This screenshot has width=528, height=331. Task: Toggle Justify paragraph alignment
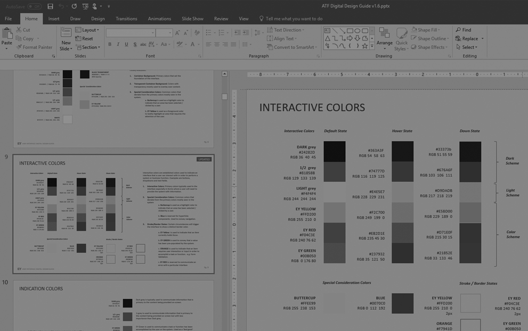(233, 44)
